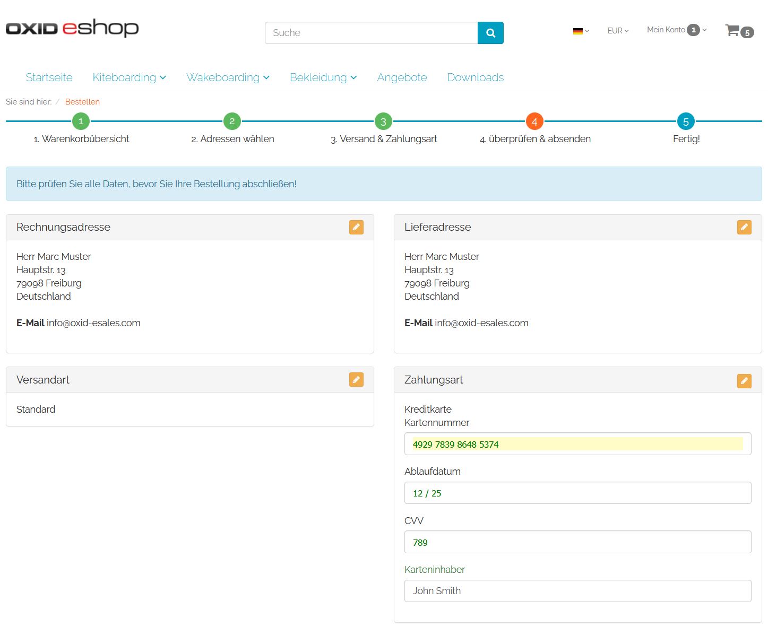Viewport: 768px width, 627px height.
Task: Open the Angebote page link
Action: [x=402, y=77]
